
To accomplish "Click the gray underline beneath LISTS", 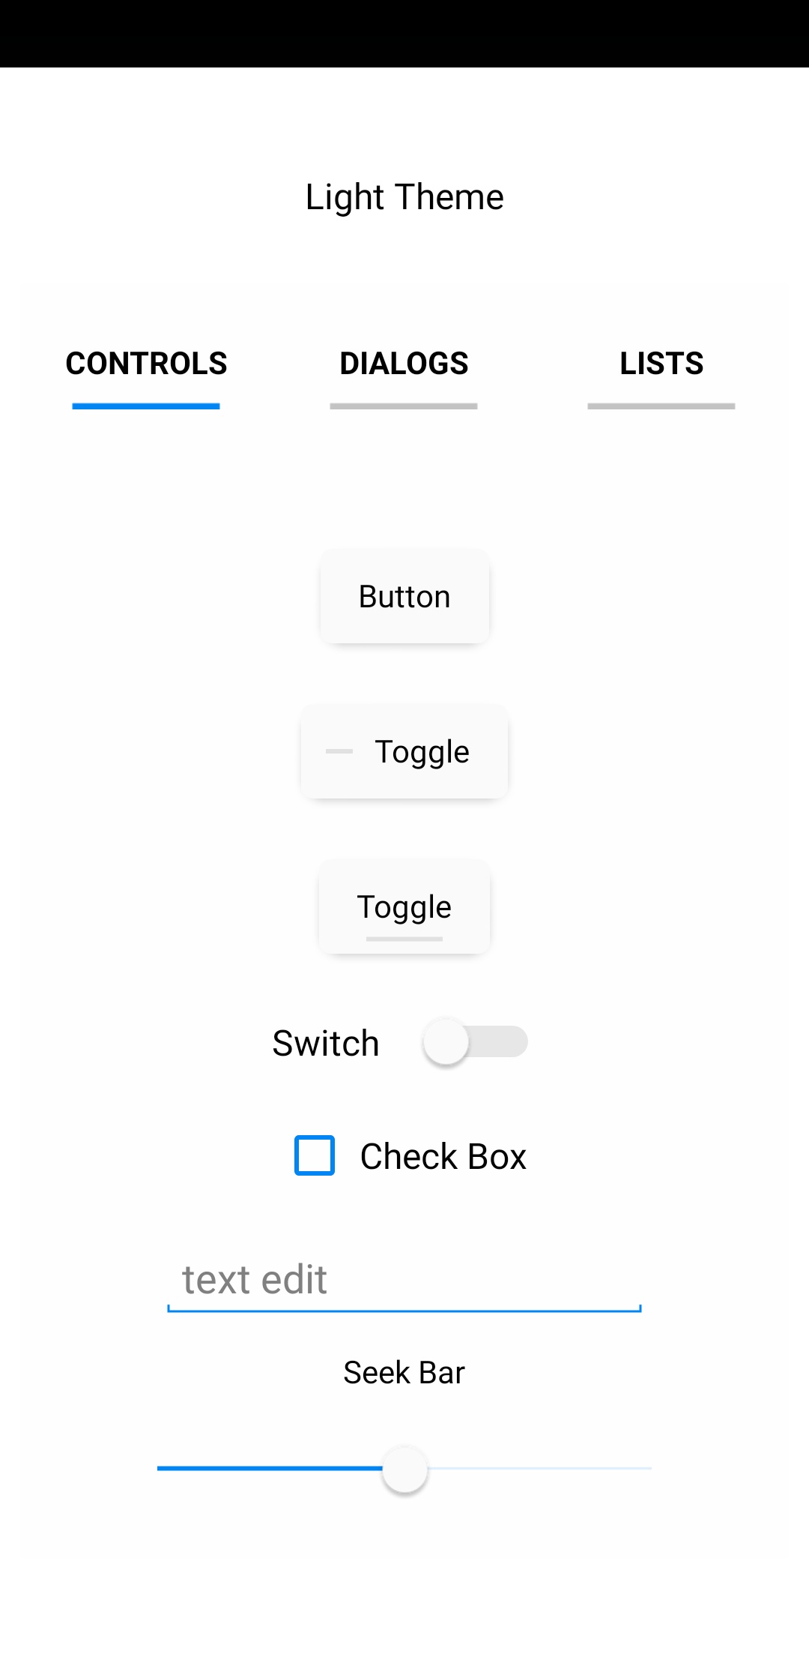I will 661,406.
